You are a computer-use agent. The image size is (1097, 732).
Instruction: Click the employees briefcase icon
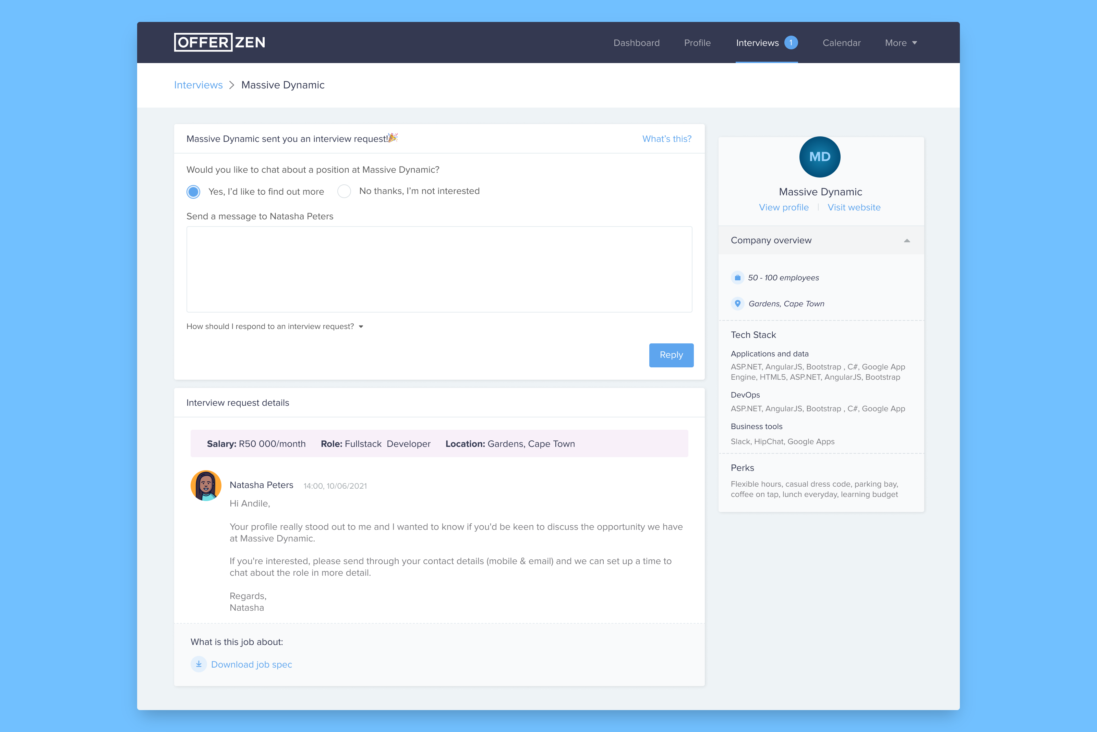[737, 278]
